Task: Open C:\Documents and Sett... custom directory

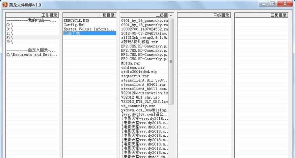Action: 32,55
